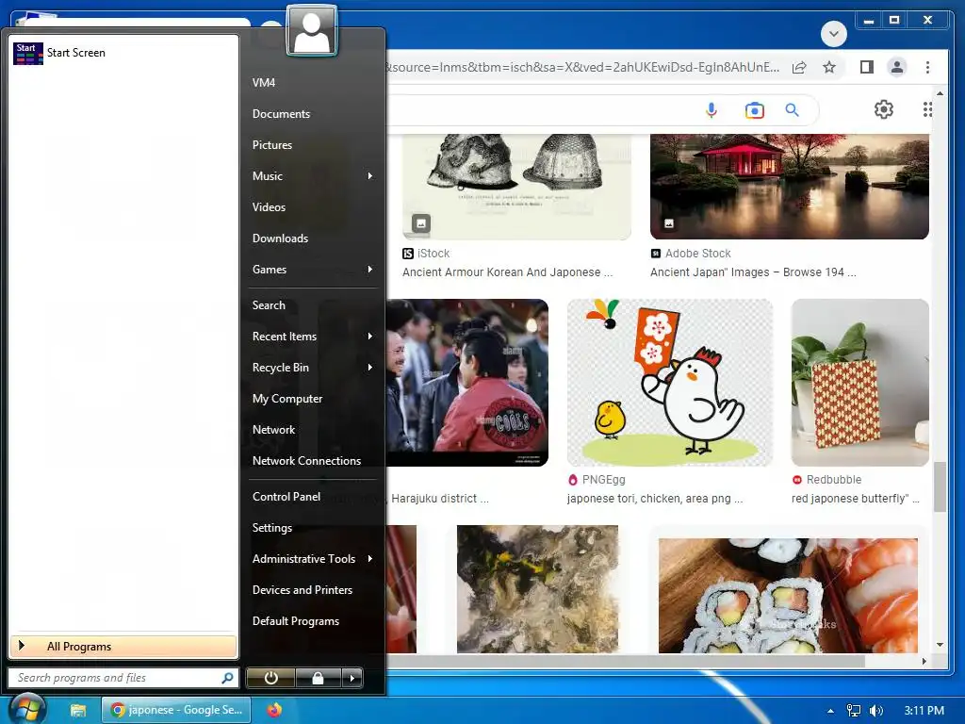Image resolution: width=965 pixels, height=724 pixels.
Task: Open Network from start menu
Action: click(274, 430)
